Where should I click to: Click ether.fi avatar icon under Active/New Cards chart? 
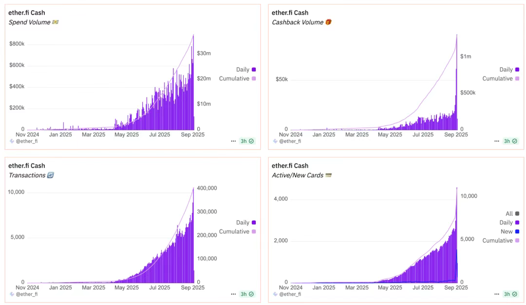275,294
